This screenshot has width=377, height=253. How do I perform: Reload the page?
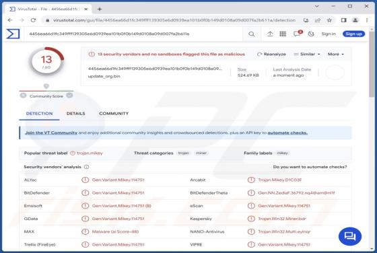tap(33, 20)
